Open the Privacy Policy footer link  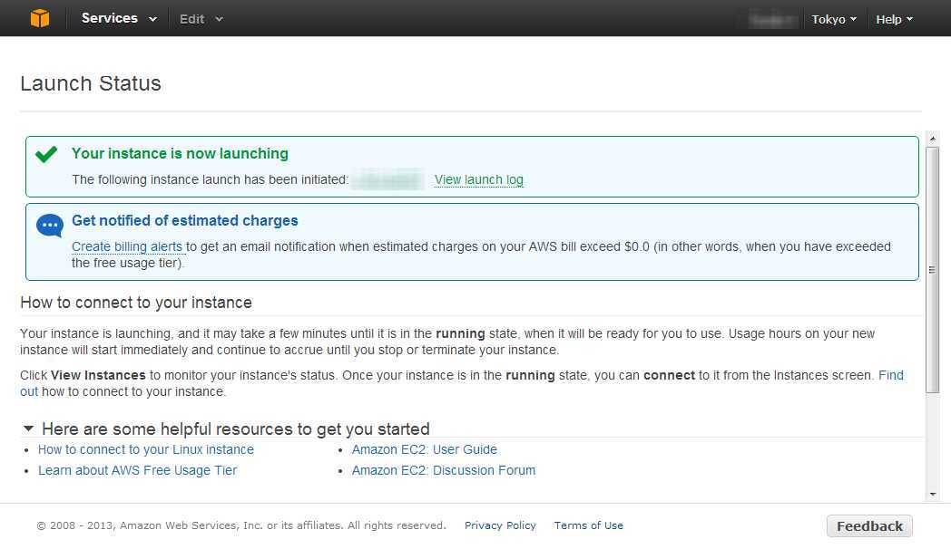[500, 525]
